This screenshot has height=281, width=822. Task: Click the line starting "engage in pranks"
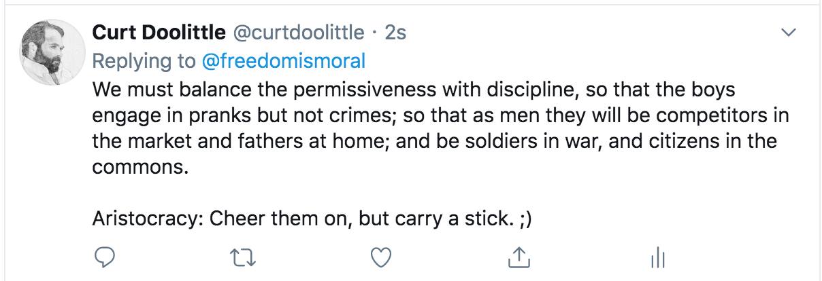point(440,115)
